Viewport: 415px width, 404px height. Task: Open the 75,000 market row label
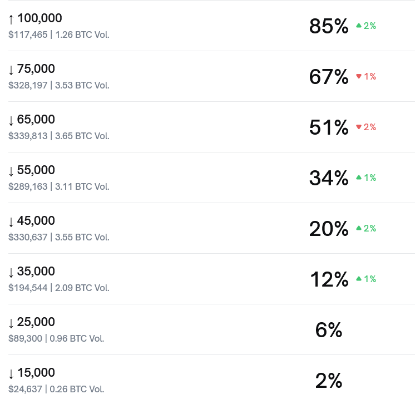tap(36, 69)
